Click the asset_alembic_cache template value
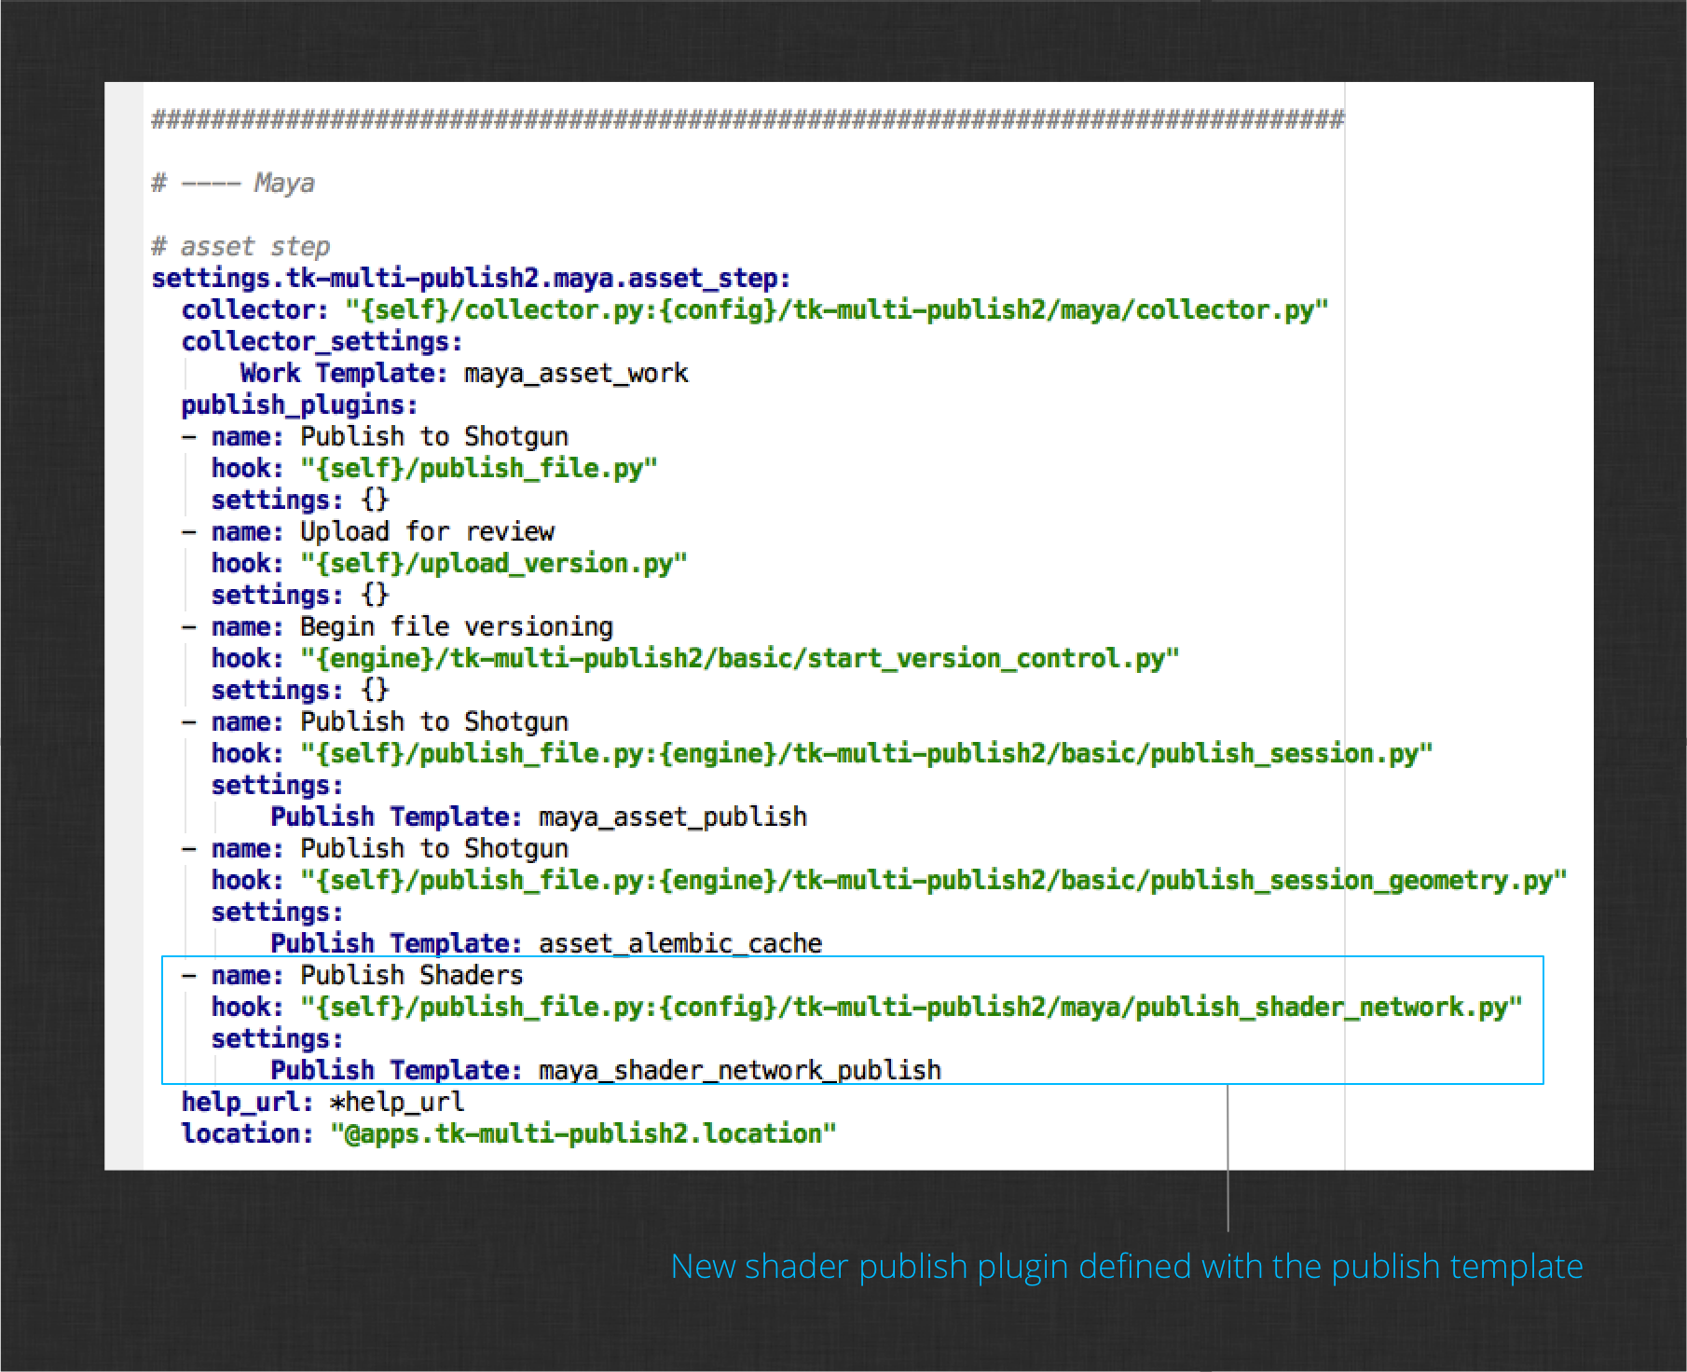This screenshot has width=1687, height=1372. (680, 943)
